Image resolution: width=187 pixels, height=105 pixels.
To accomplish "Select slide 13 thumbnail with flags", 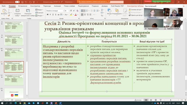I will (x=14, y=93).
